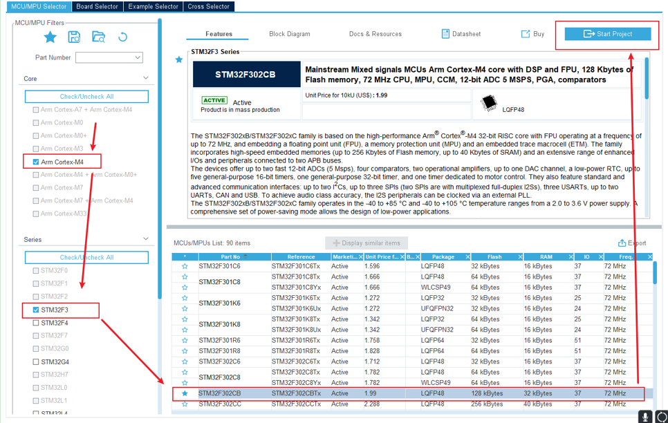
Task: Open the MCU/MPU Selector tab
Action: click(x=39, y=6)
